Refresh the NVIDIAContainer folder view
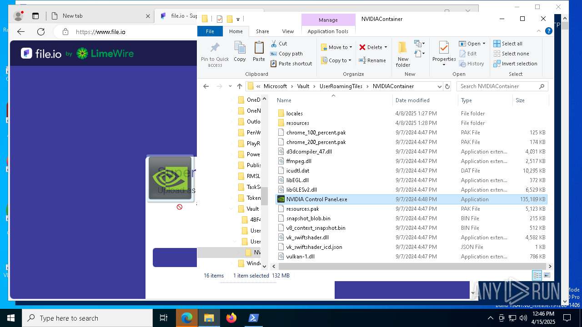582x327 pixels. tap(447, 86)
